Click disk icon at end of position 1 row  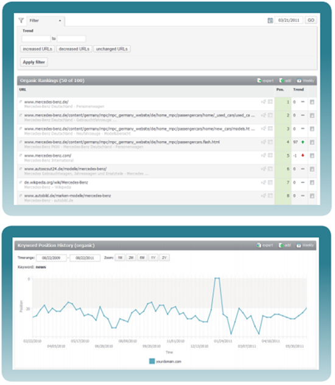click(312, 102)
